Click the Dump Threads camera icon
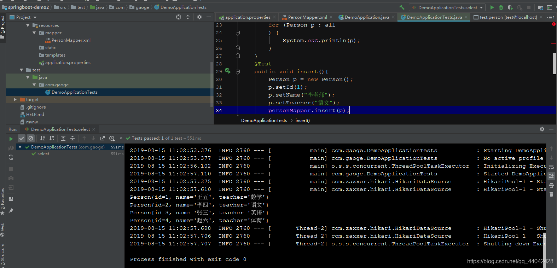This screenshot has height=268, width=557. [x=11, y=178]
